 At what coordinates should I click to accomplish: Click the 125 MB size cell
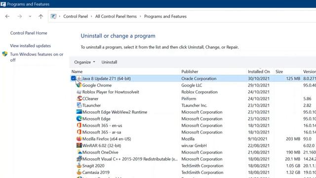point(293,79)
